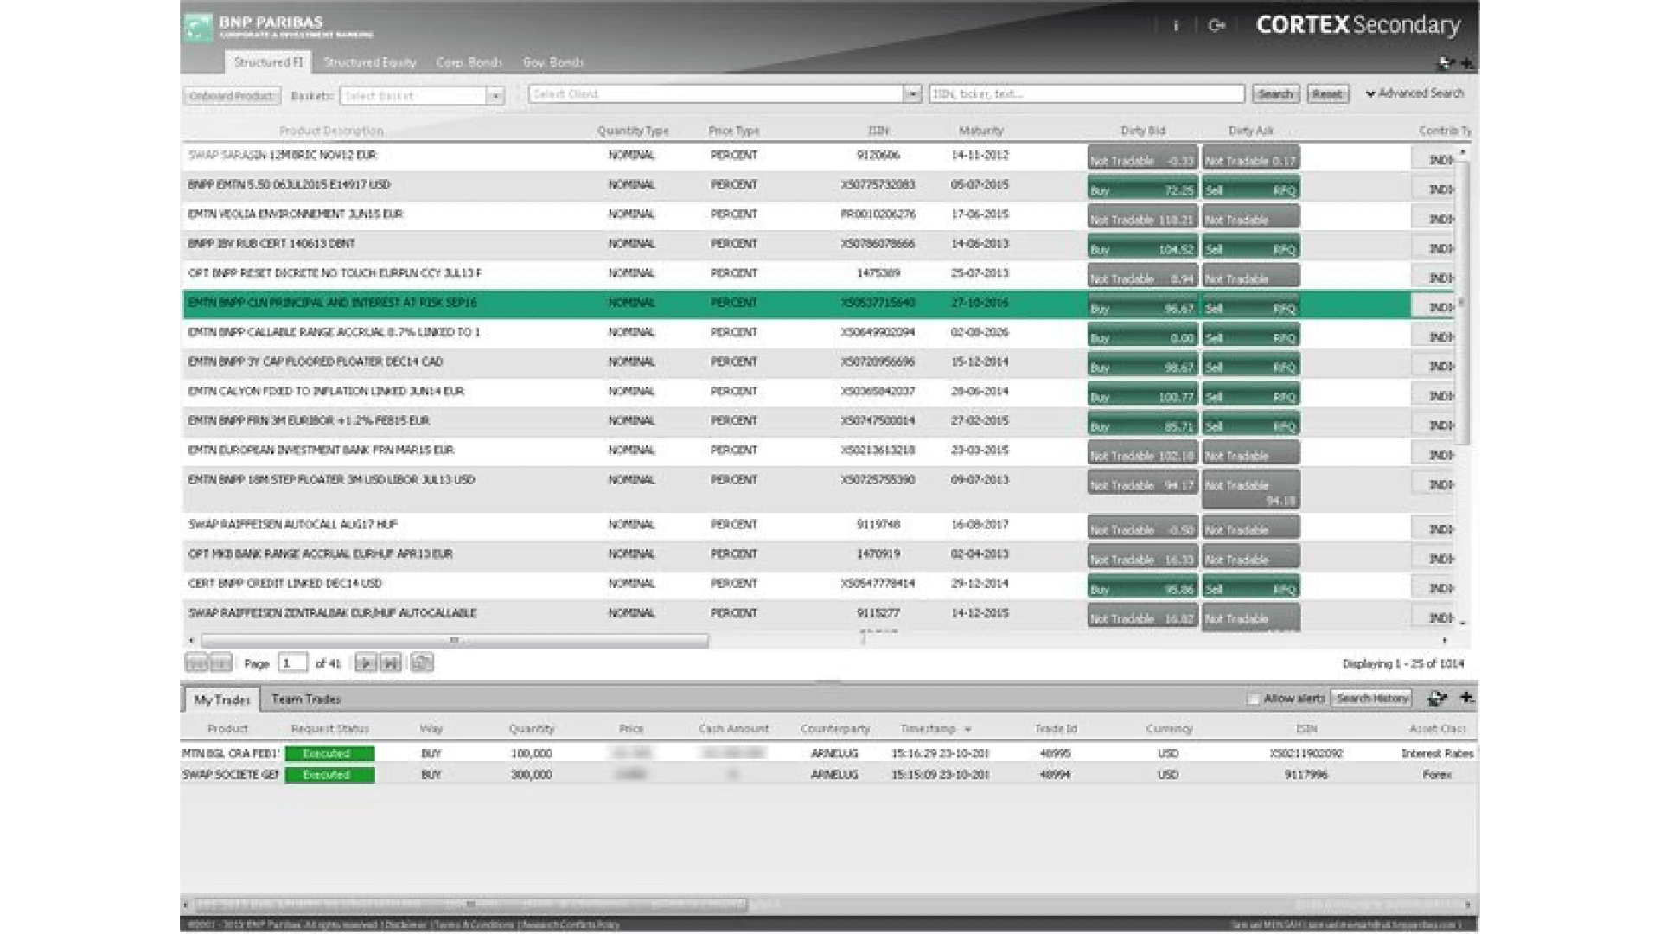Click the last page icon in pagination controls
The height and width of the screenshot is (934, 1660).
(x=392, y=662)
